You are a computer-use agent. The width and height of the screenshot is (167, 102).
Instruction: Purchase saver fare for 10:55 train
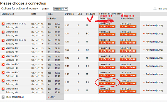pyautogui.click(x=107, y=75)
